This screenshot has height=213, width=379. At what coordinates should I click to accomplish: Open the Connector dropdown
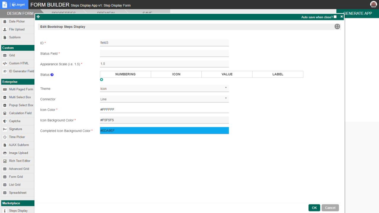164,99
